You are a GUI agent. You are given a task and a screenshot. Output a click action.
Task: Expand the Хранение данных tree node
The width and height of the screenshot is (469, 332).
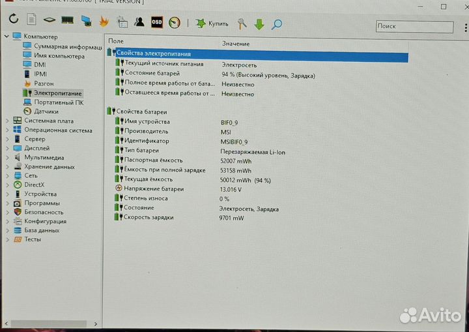click(x=7, y=166)
